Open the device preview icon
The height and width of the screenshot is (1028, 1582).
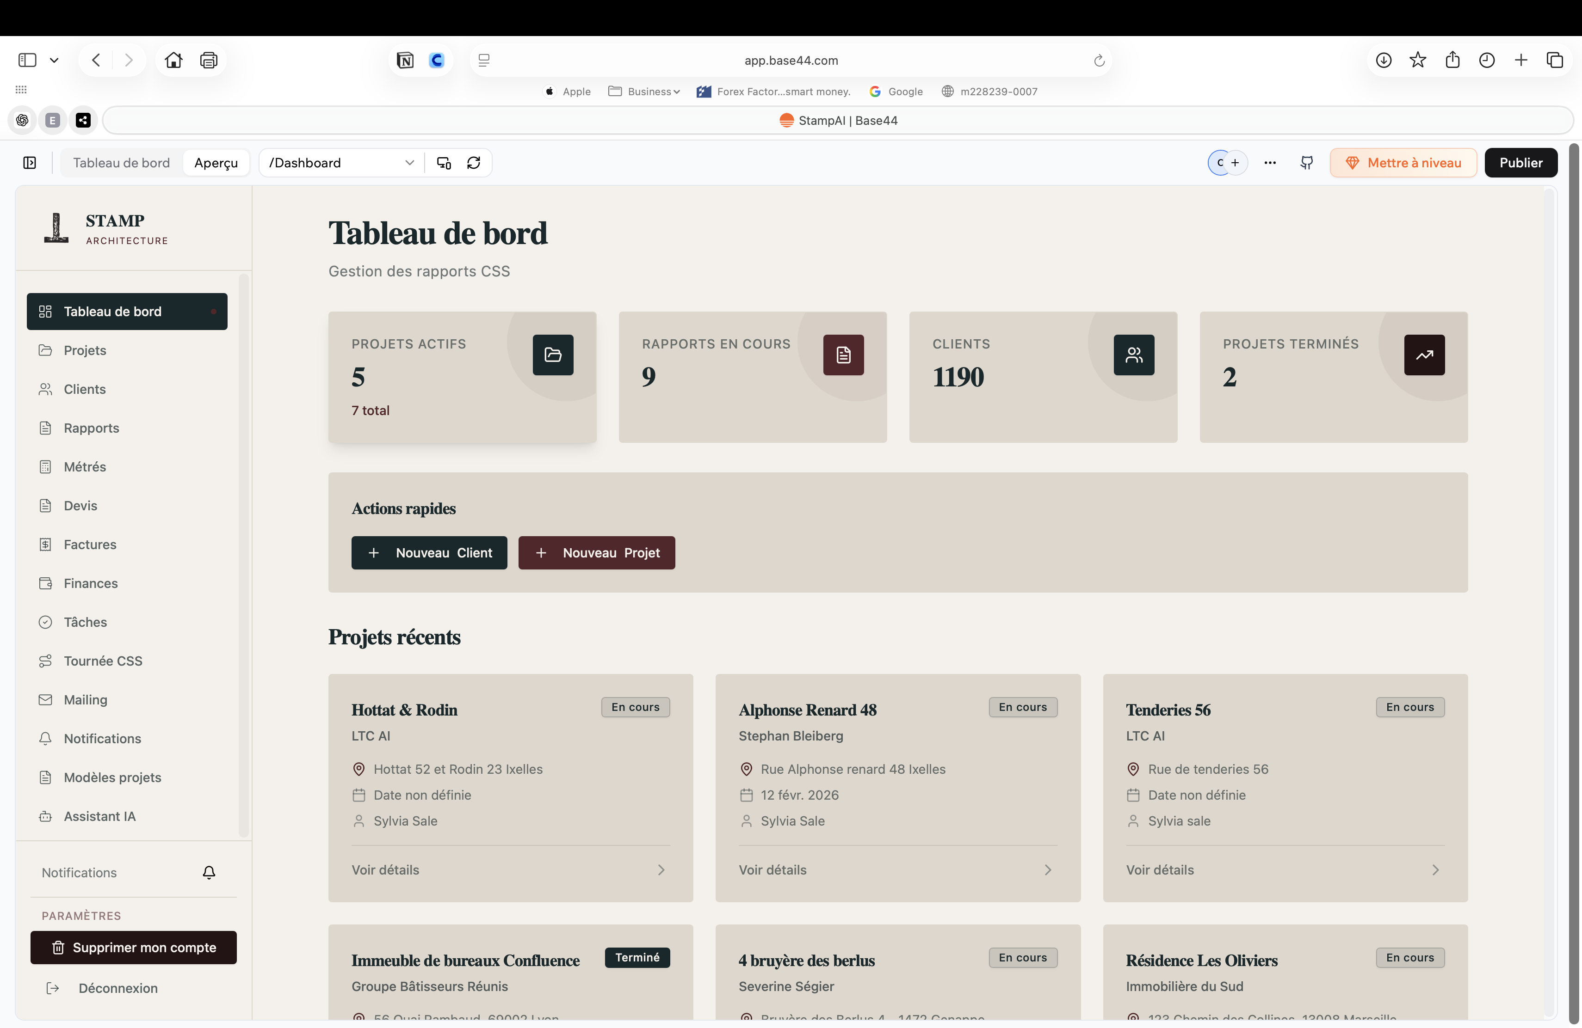pyautogui.click(x=443, y=163)
